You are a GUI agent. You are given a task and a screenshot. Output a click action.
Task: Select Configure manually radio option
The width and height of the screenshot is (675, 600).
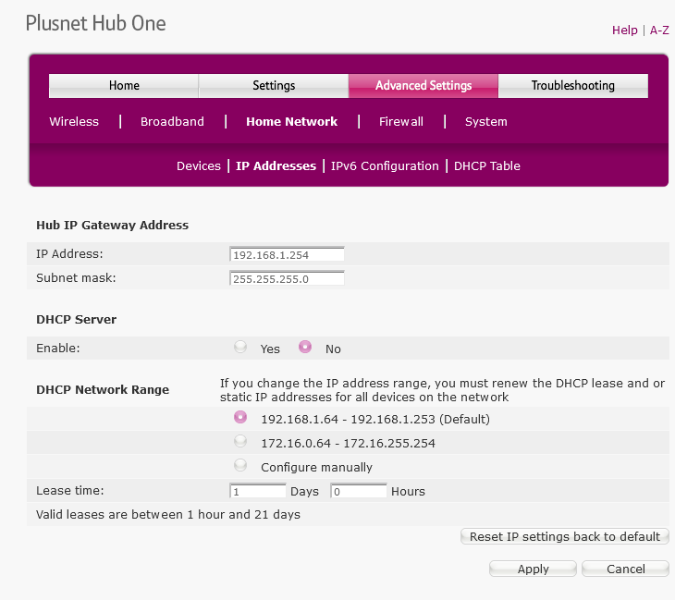[x=240, y=465]
